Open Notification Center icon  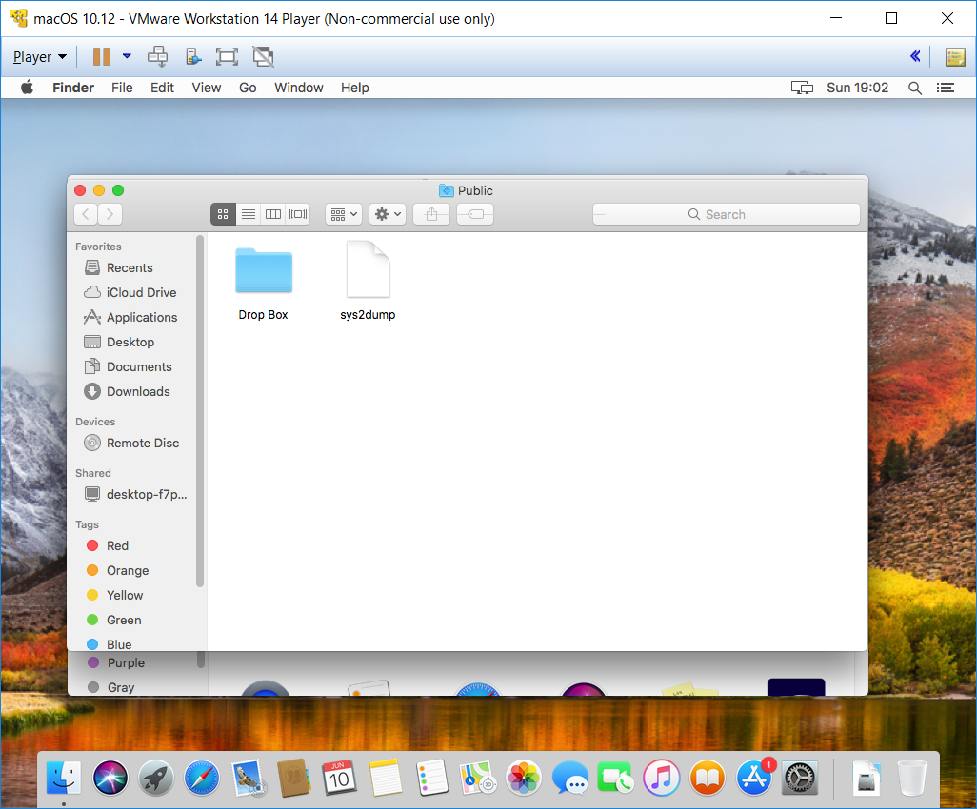pos(946,88)
